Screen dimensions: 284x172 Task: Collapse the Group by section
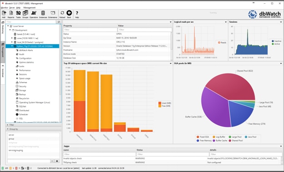(8, 129)
